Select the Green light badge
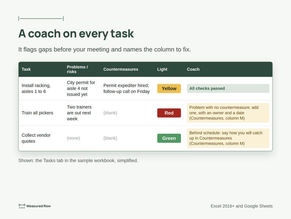 click(x=169, y=138)
